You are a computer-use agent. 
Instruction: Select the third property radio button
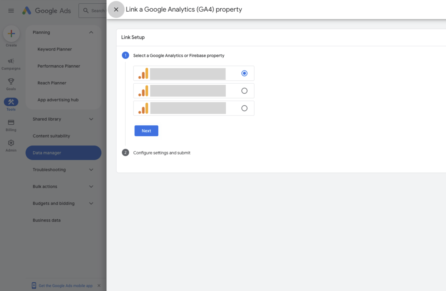[x=244, y=108]
